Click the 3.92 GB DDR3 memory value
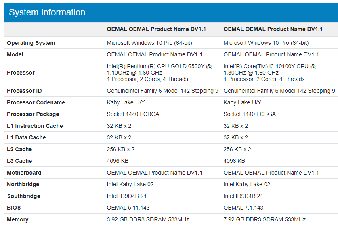The image size is (338, 231). point(148,219)
